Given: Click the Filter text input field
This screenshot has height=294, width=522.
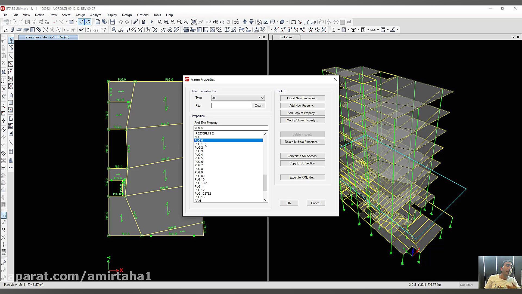Looking at the screenshot, I should 231,106.
